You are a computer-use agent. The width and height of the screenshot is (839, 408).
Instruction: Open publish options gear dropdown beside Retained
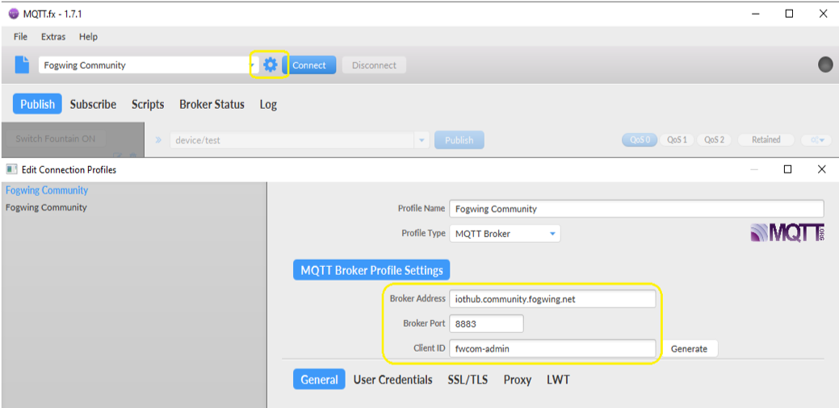816,140
